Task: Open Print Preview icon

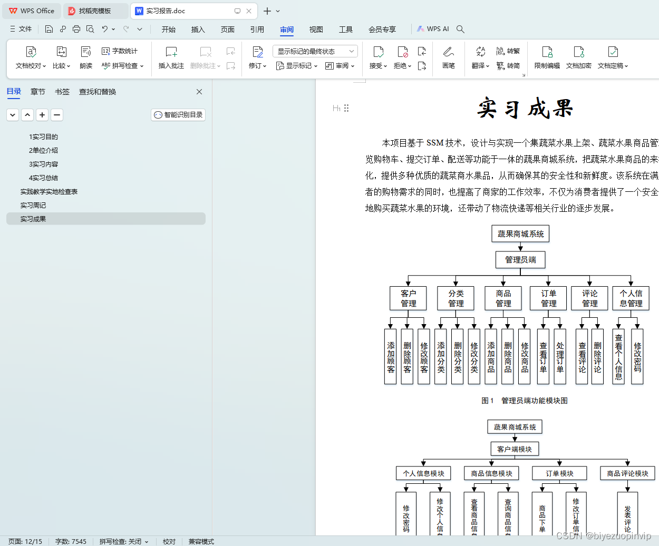Action: tap(90, 29)
